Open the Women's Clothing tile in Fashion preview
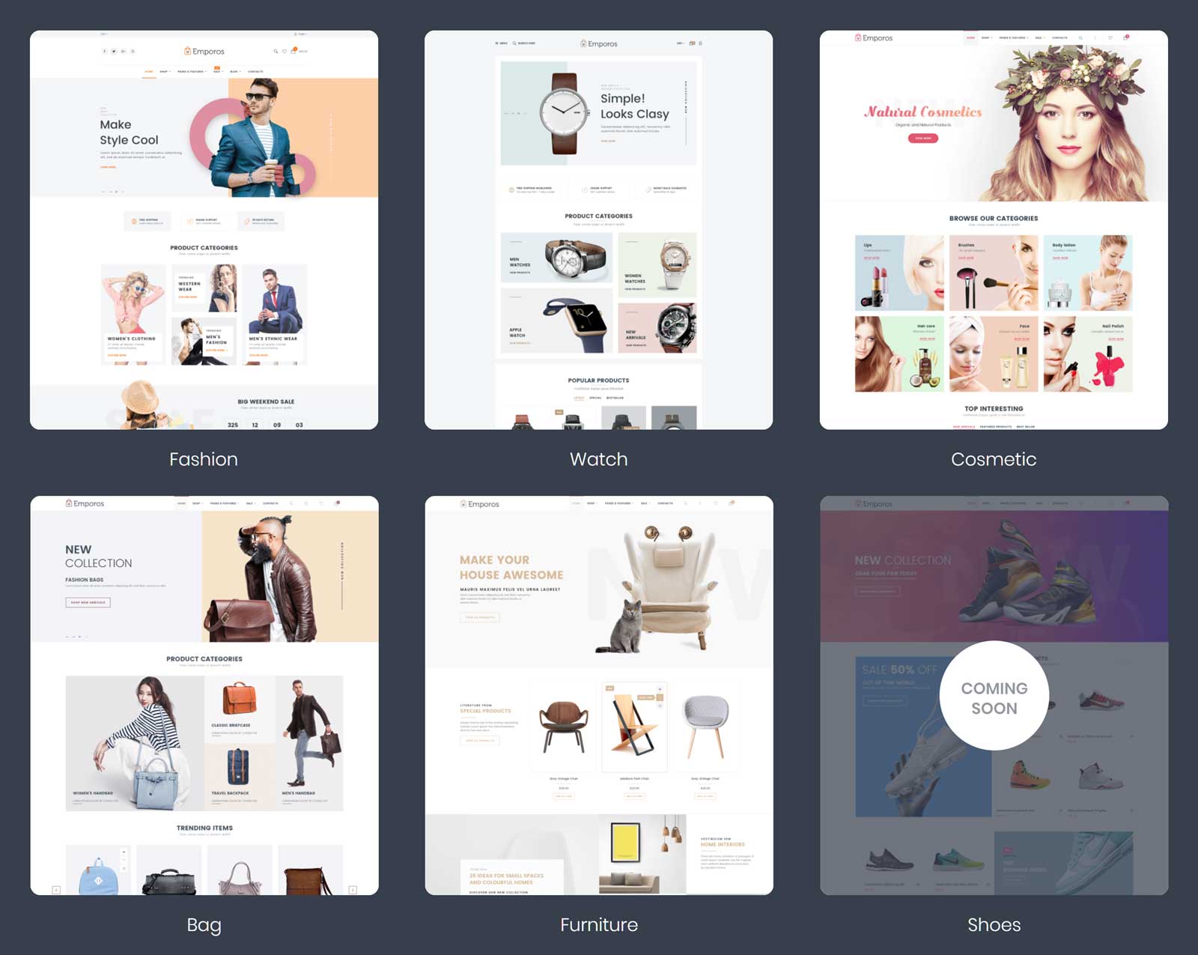This screenshot has height=955, width=1198. [x=133, y=315]
